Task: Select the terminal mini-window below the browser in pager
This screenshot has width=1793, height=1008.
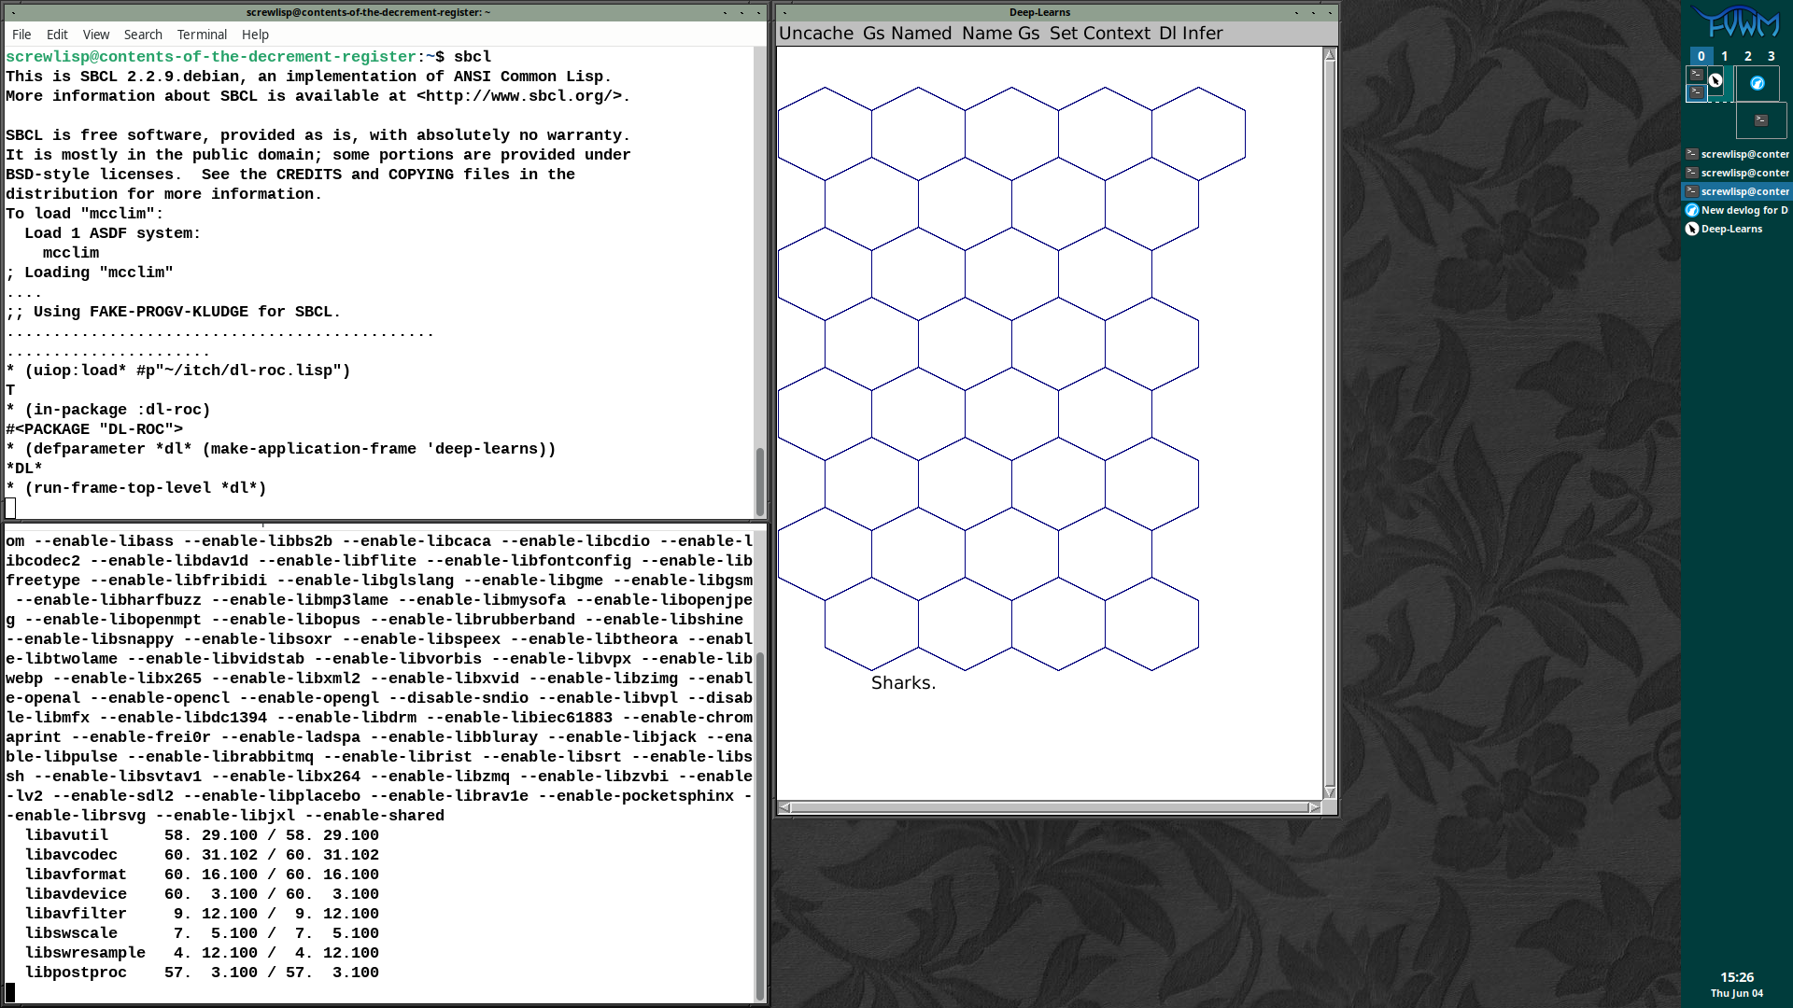Action: tap(1761, 120)
